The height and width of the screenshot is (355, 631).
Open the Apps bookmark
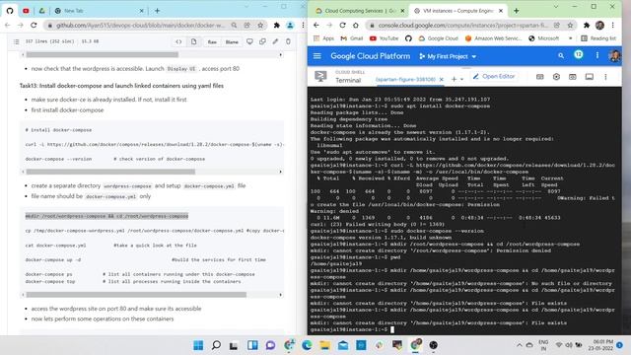click(x=324, y=38)
